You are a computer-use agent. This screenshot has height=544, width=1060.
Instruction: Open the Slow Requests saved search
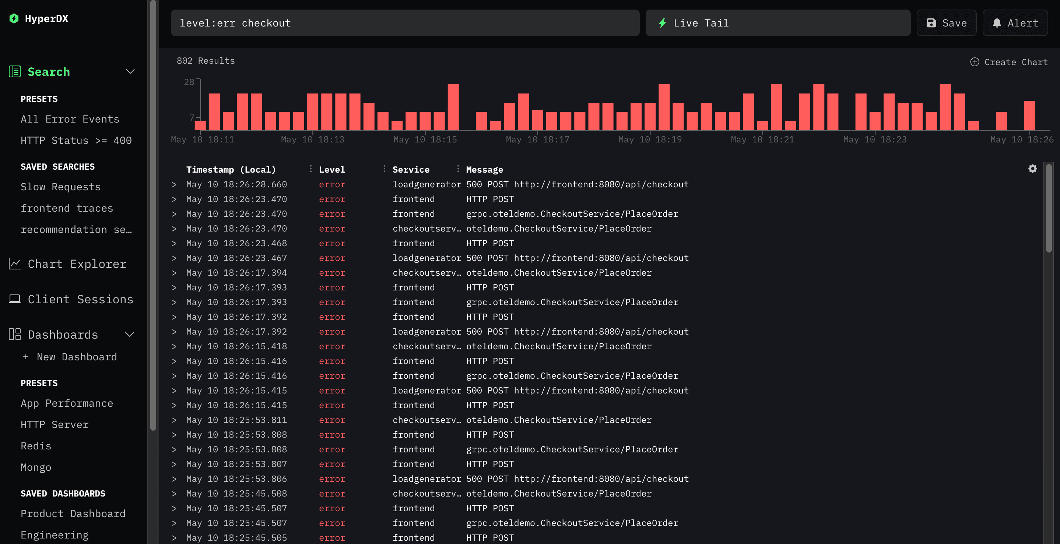tap(61, 187)
